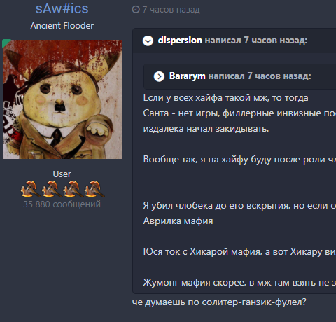Click the second axe rank icon
Viewport: 336px width, 322px height.
[51, 189]
